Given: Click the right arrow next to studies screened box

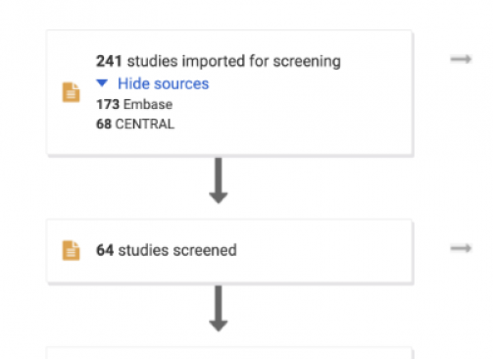Looking at the screenshot, I should click(x=461, y=248).
